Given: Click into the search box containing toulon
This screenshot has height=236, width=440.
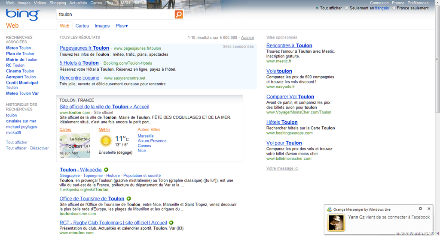Looking at the screenshot, I should (116, 15).
